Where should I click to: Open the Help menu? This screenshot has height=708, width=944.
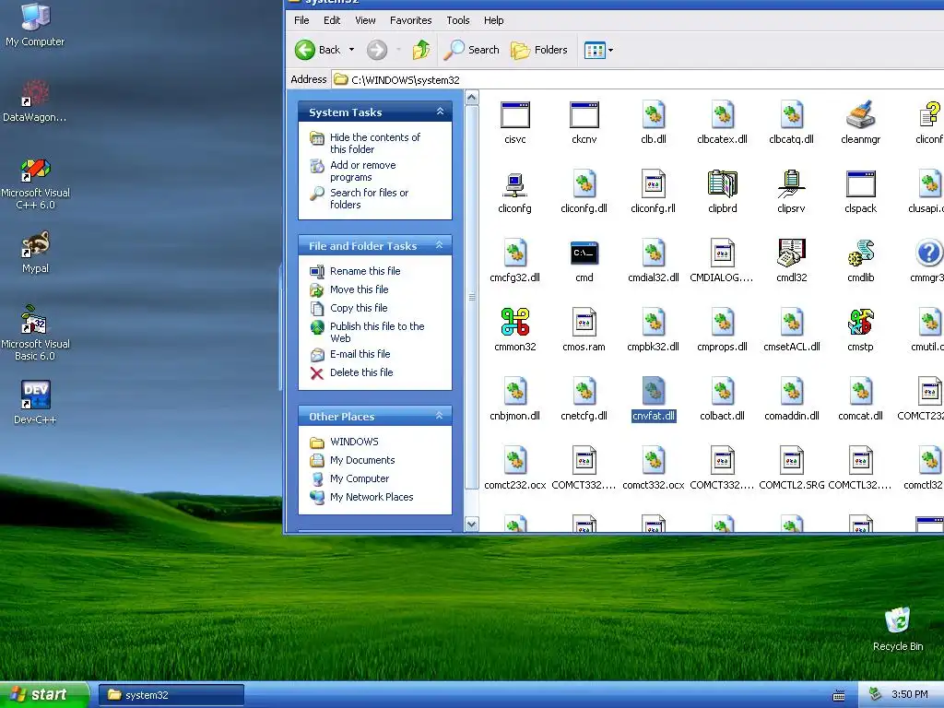click(x=494, y=20)
